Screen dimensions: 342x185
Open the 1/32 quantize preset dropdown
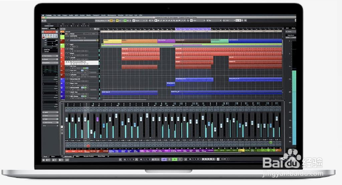coord(229,21)
